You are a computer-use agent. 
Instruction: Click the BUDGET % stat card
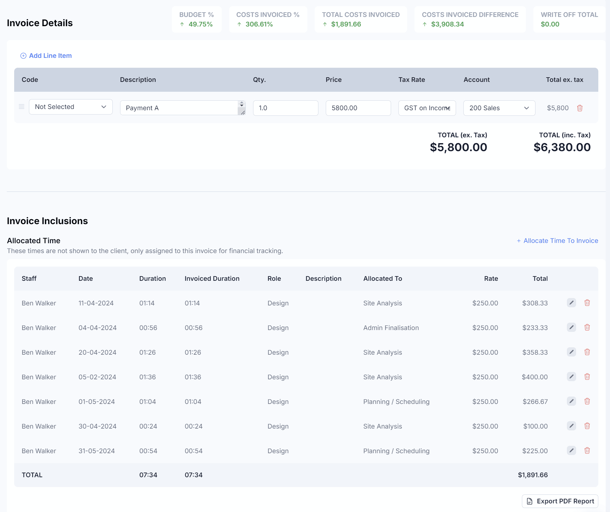197,19
